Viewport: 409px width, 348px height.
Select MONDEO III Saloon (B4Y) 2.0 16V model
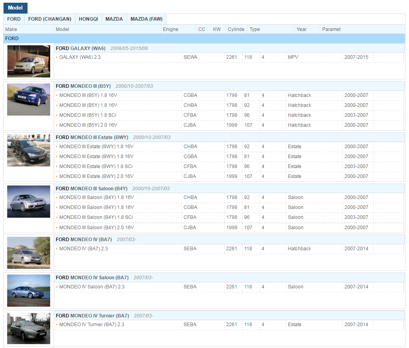click(x=96, y=228)
